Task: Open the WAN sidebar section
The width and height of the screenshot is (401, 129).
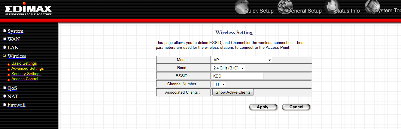Action: click(14, 39)
